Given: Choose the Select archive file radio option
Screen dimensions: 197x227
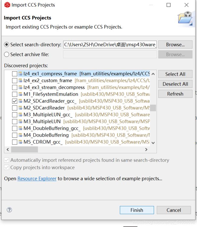Looking at the screenshot, I should [x=7, y=55].
